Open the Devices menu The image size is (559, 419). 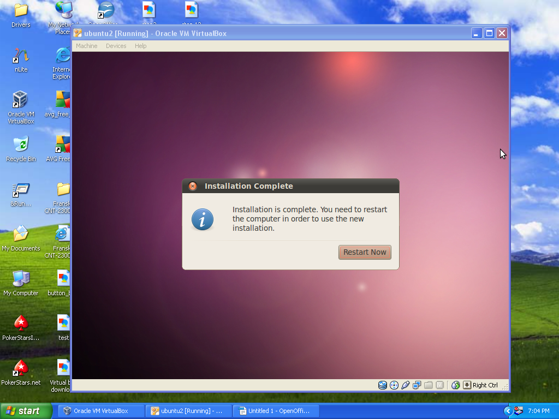(x=116, y=46)
